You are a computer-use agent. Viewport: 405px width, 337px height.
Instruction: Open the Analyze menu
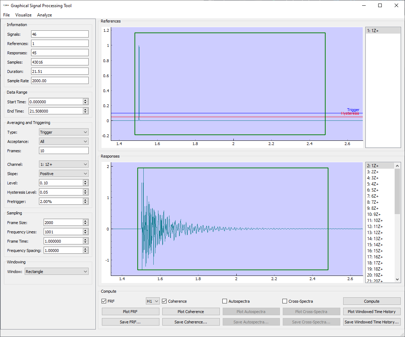44,15
